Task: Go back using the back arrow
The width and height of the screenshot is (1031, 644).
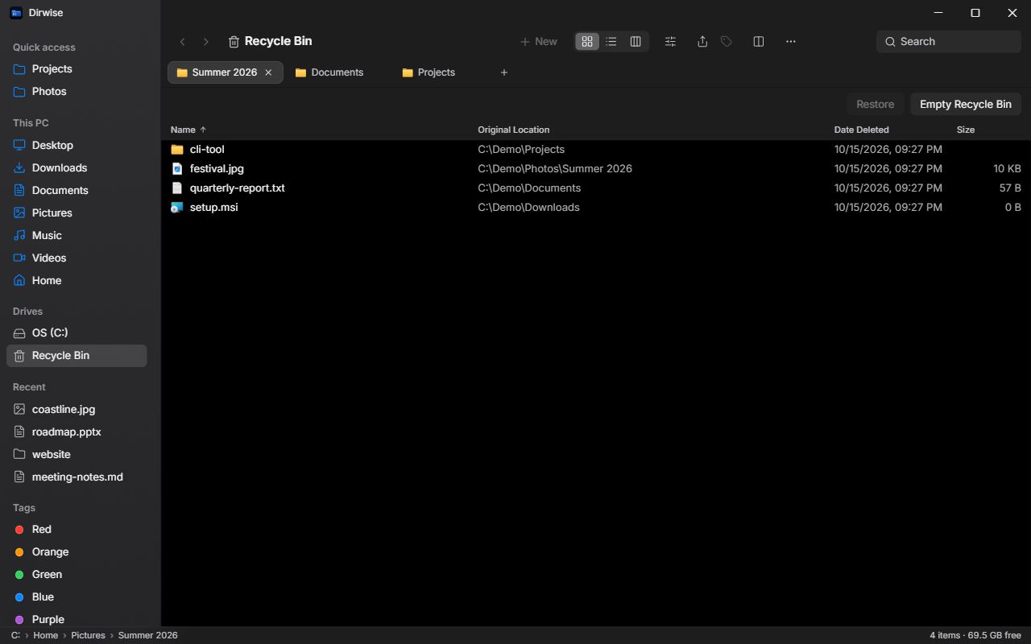Action: coord(183,42)
